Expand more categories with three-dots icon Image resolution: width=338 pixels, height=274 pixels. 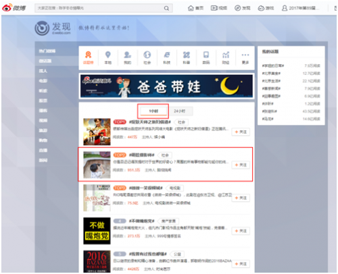(245, 55)
